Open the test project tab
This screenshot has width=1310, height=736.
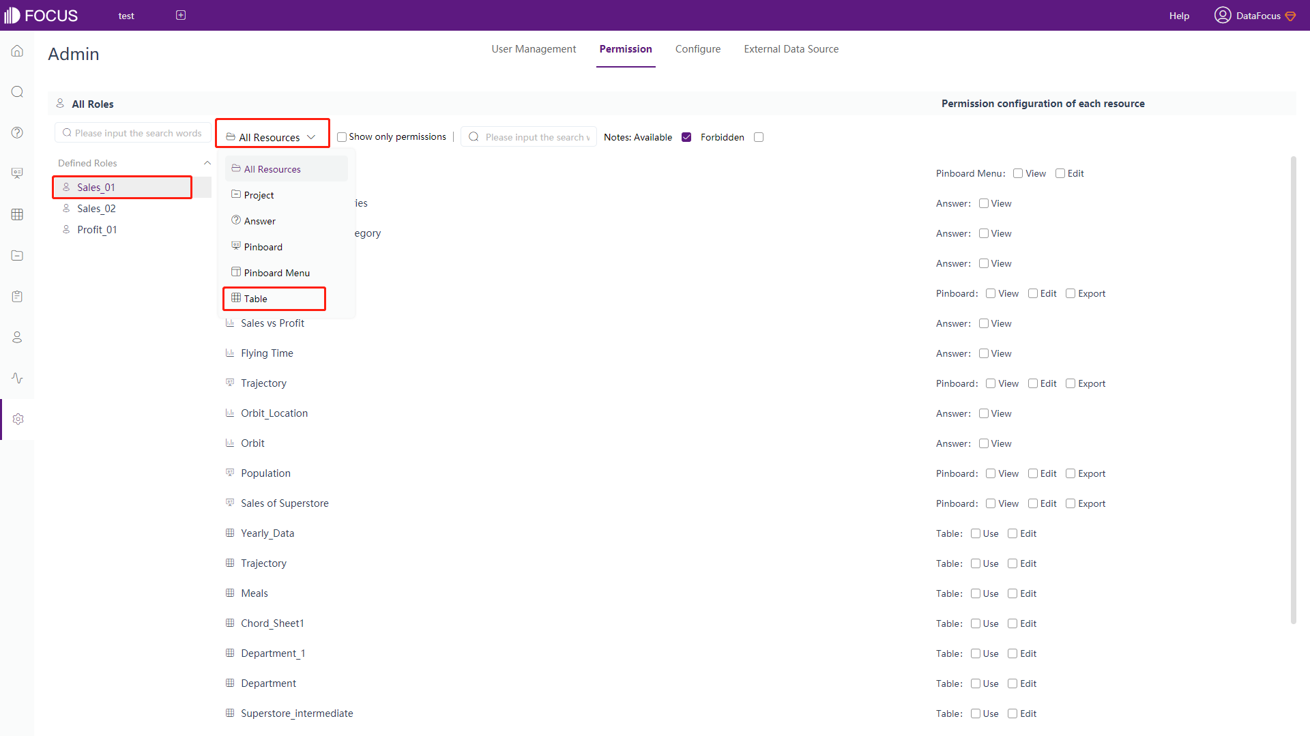[126, 16]
